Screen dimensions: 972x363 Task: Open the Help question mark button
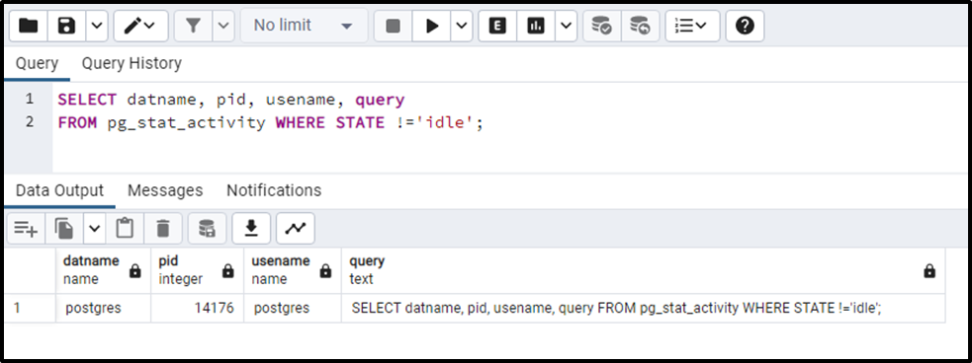coord(745,26)
